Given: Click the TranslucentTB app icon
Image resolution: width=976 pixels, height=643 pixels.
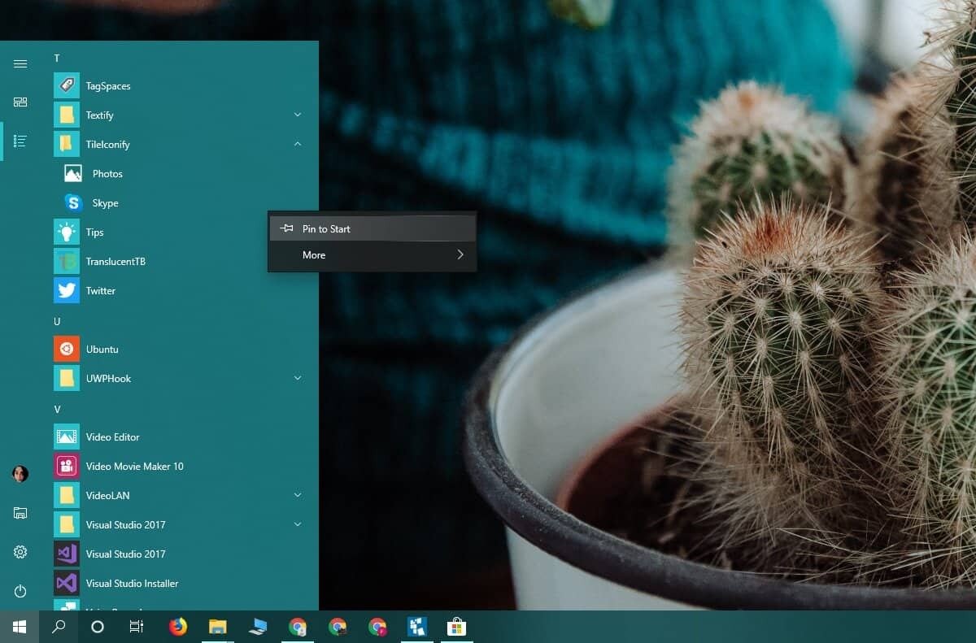Looking at the screenshot, I should pyautogui.click(x=67, y=261).
